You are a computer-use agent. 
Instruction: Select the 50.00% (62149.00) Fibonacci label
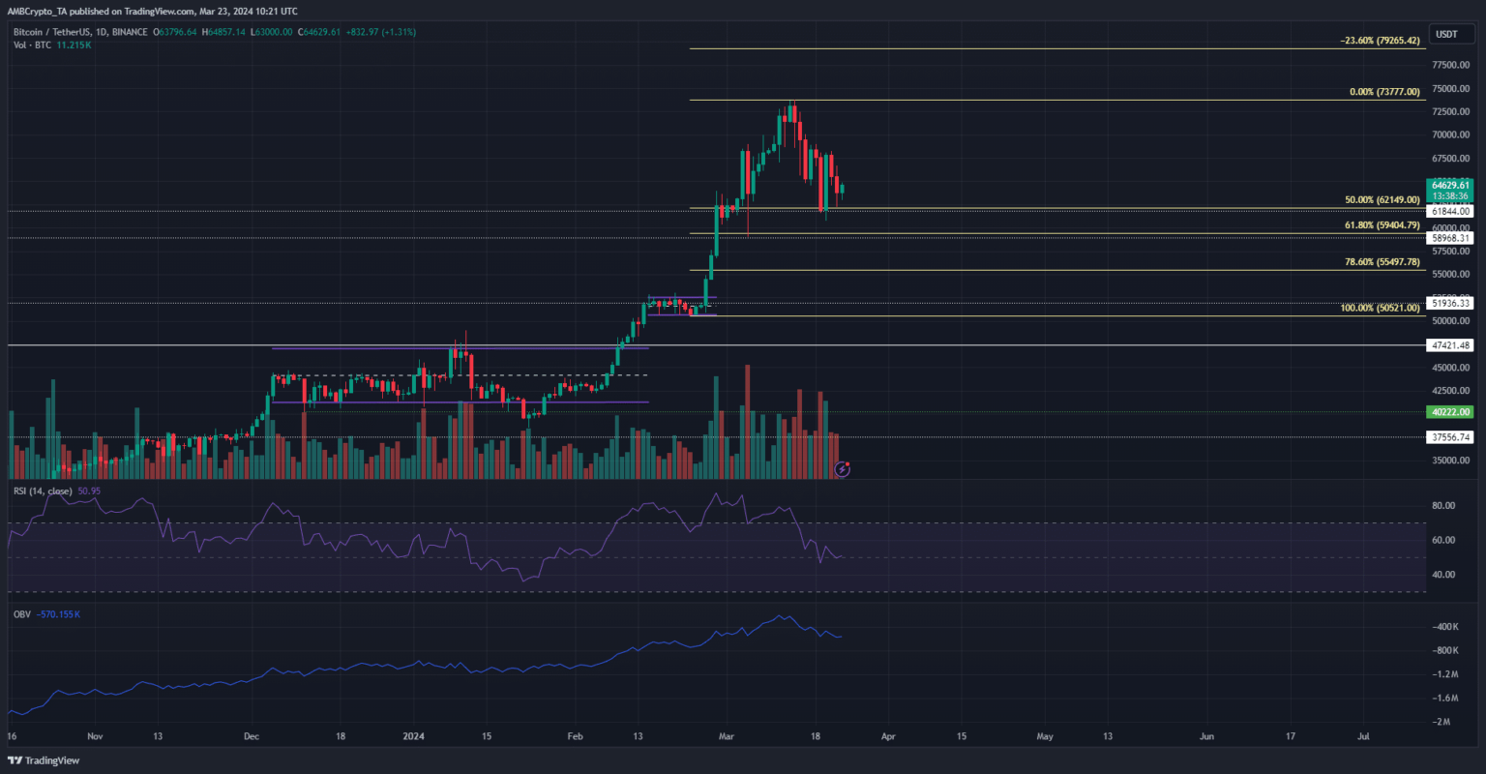coord(1382,199)
